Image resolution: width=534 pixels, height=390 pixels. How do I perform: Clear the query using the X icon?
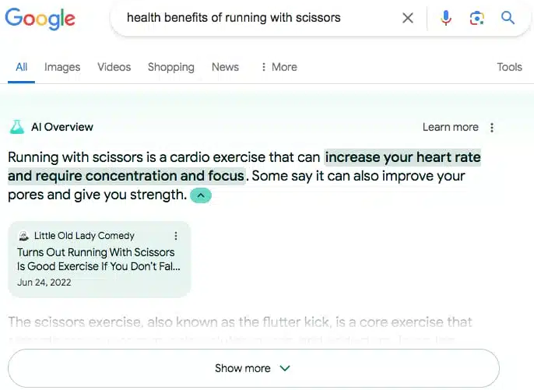(x=407, y=18)
